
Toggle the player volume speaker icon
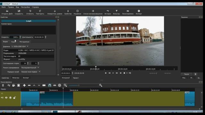[x=130, y=73]
